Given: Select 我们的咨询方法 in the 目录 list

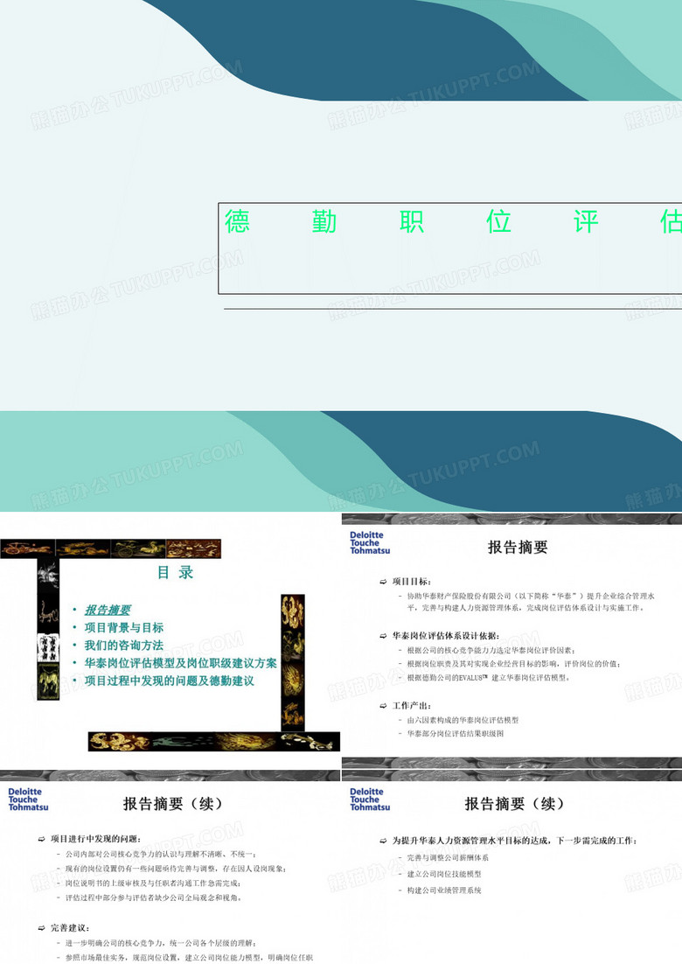Looking at the screenshot, I should pos(123,646).
